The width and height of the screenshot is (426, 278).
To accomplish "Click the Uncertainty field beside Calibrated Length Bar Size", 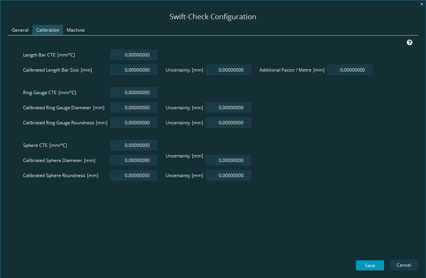I will (228, 70).
